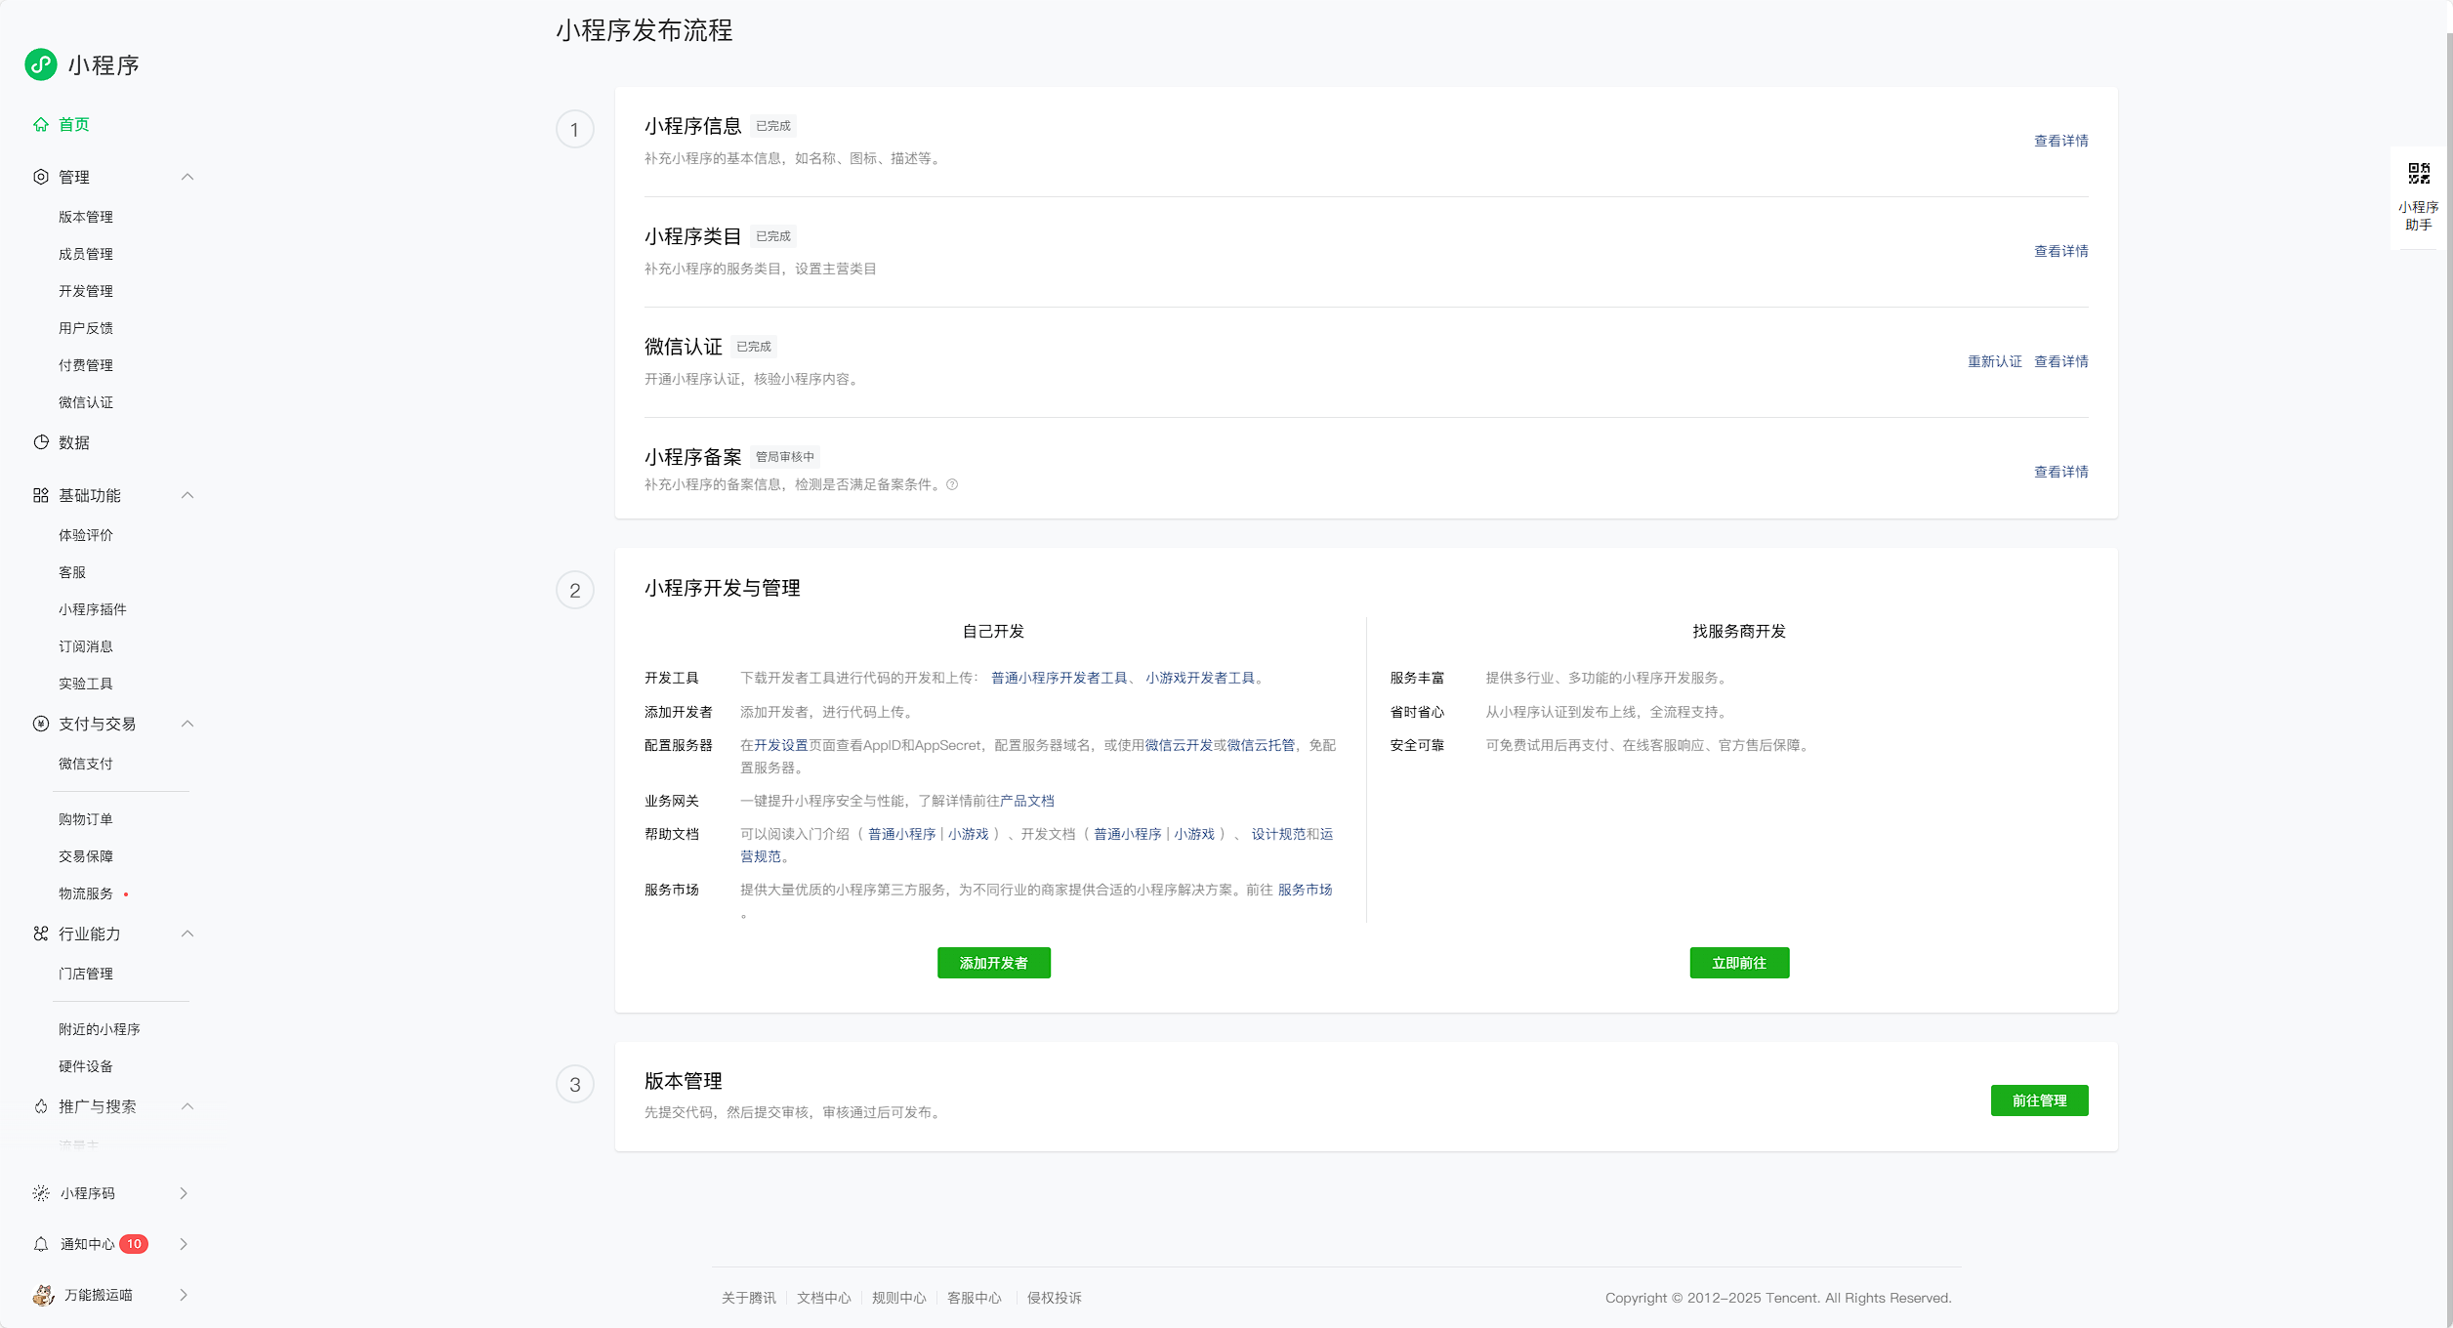Open 交易保障 in the sidebar
The image size is (2453, 1328).
[x=86, y=856]
